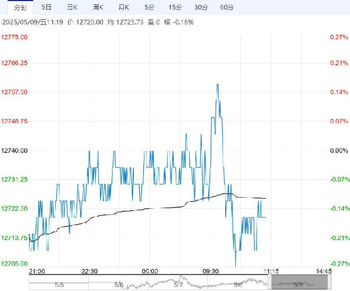
Task: Click the 5/8 date in range navigator
Action: click(238, 285)
